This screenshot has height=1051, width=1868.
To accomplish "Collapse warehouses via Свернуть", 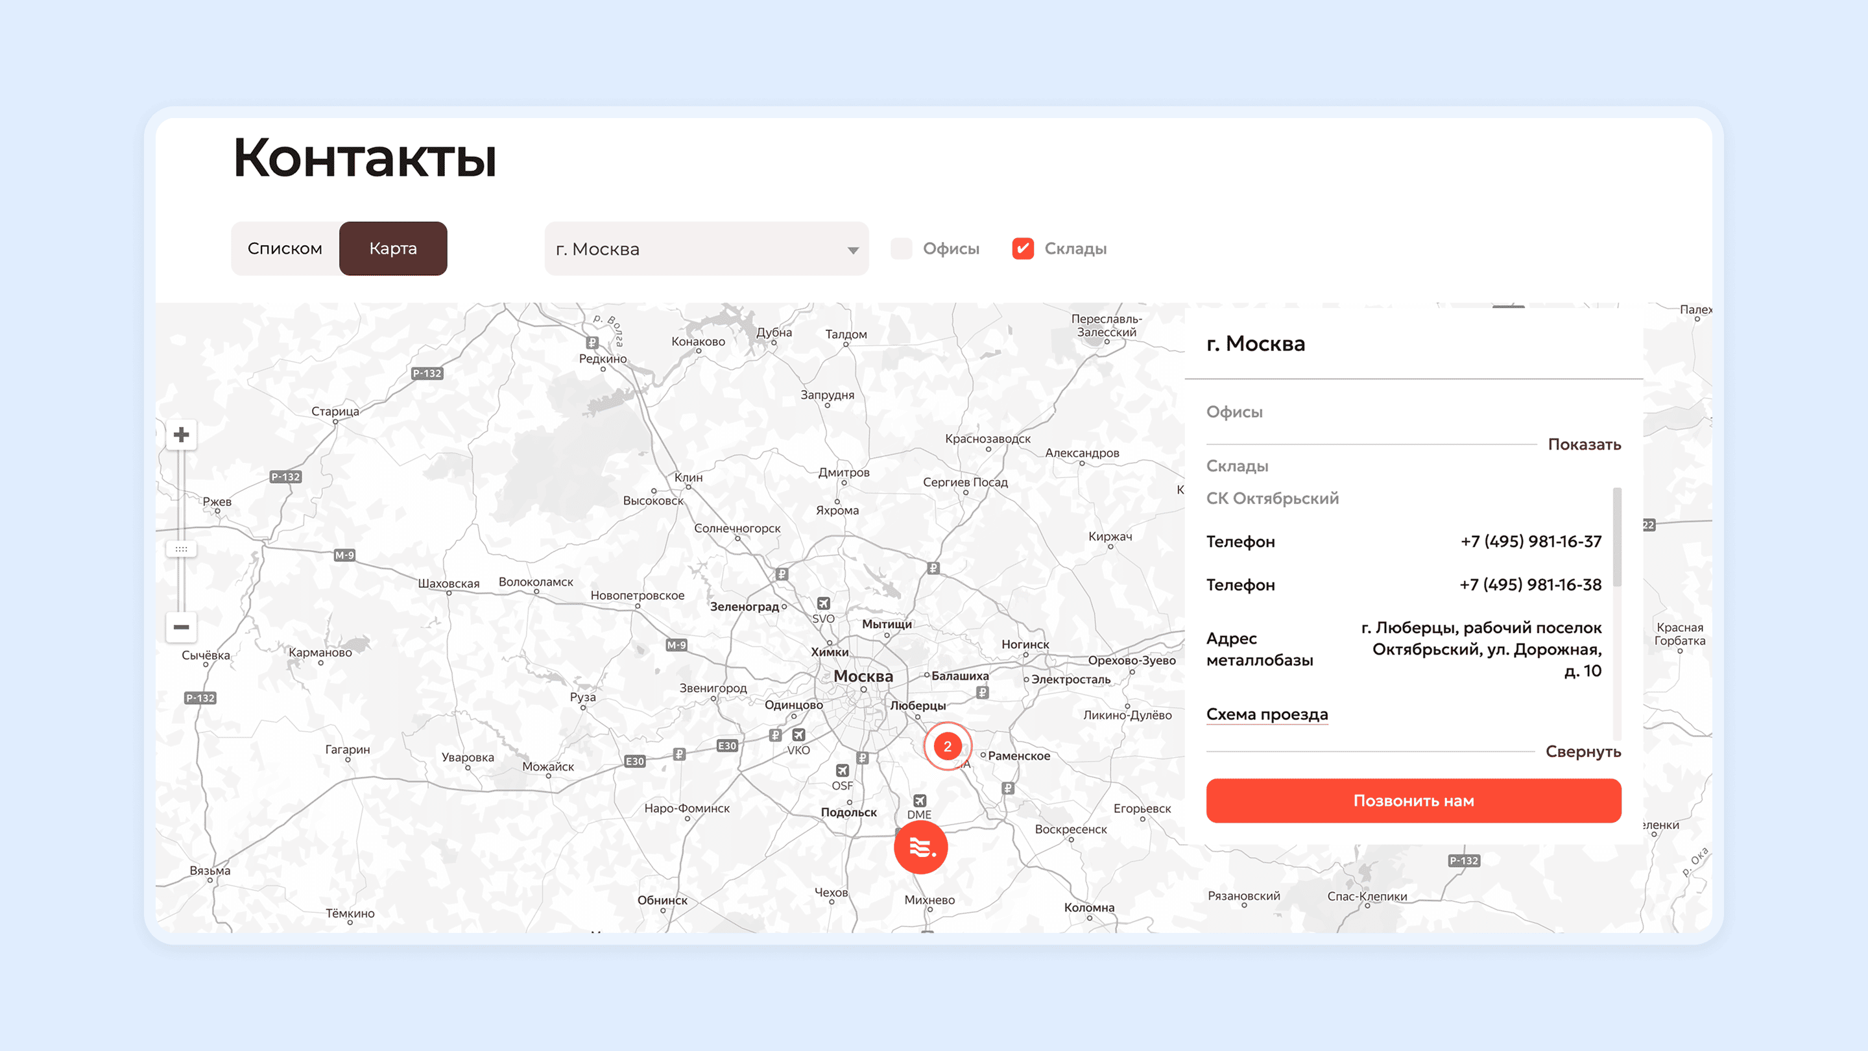I will 1583,751.
